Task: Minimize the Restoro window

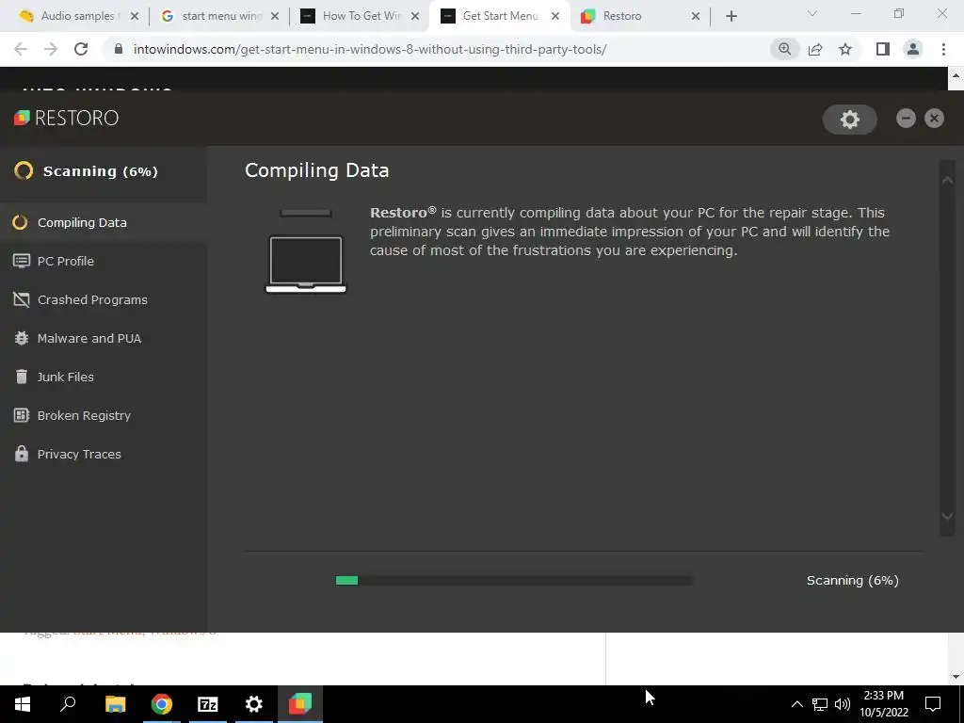Action: pyautogui.click(x=906, y=118)
